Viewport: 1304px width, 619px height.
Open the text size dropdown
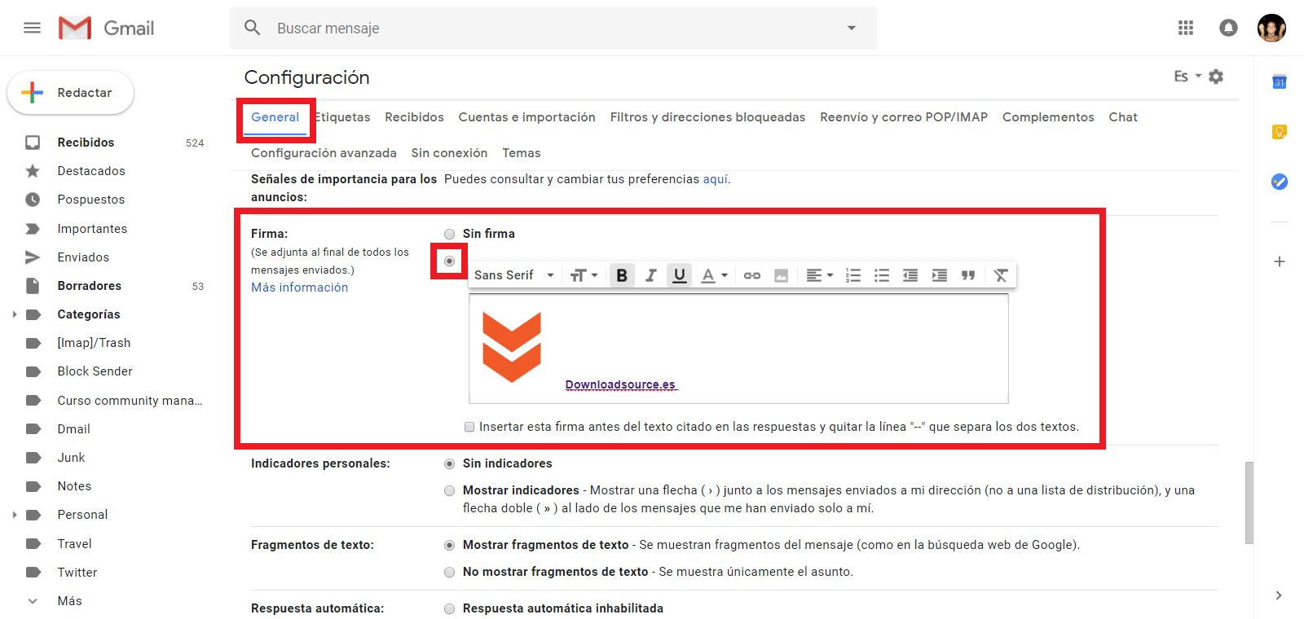point(584,275)
